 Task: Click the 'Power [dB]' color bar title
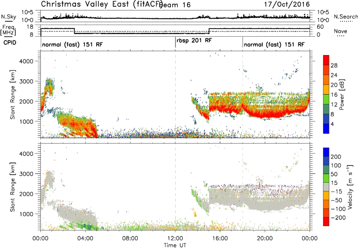coord(341,94)
